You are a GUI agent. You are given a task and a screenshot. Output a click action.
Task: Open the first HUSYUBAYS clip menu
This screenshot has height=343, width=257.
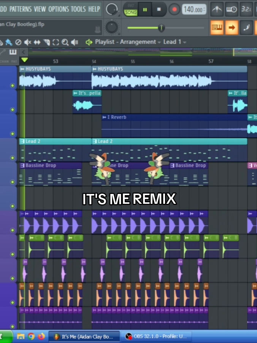click(22, 69)
